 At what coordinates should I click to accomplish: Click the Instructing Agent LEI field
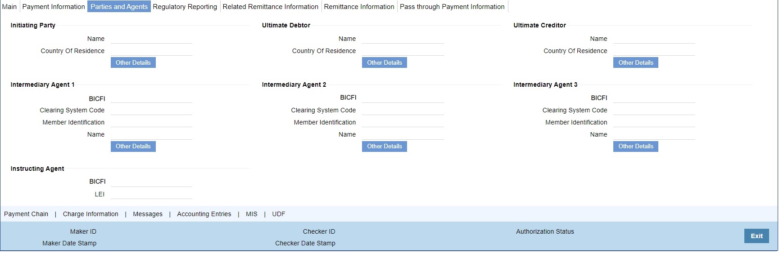(x=151, y=194)
